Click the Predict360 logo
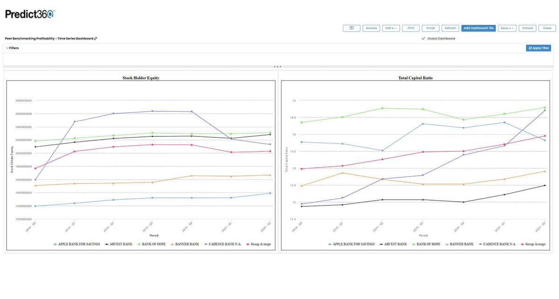The image size is (559, 299). click(29, 14)
